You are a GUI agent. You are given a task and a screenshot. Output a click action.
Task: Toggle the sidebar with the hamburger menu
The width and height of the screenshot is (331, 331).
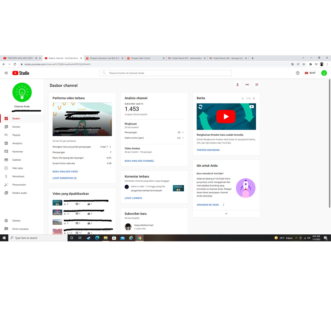pyautogui.click(x=6, y=73)
